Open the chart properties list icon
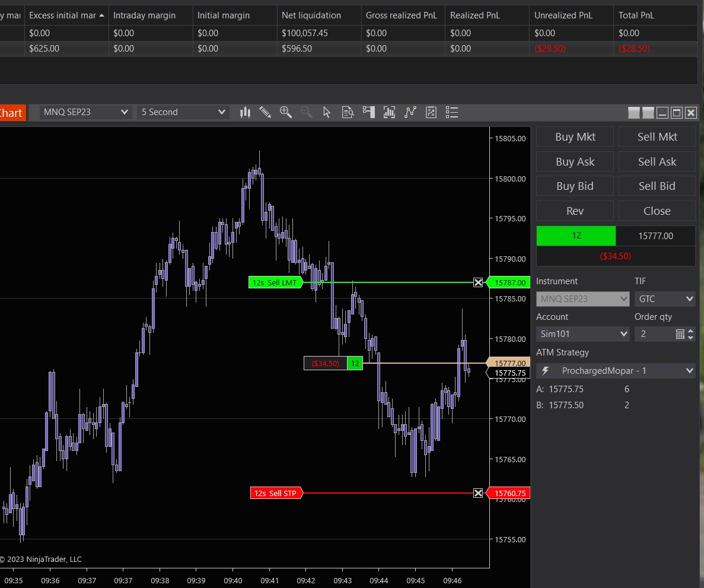704x588 pixels. [451, 112]
